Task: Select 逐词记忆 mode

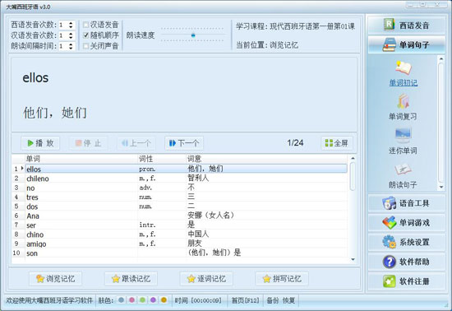Action: point(206,279)
